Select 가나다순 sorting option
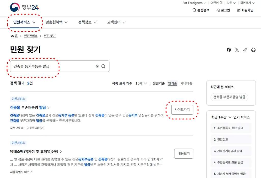The width and height of the screenshot is (261, 178). point(186,83)
